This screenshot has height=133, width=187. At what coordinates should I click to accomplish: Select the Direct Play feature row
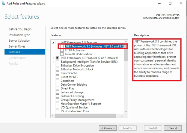click(67, 88)
